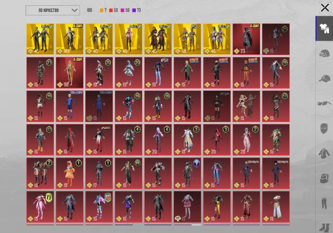Select the pink skirt outfit with cloud icon
The image size is (333, 233).
(187, 207)
